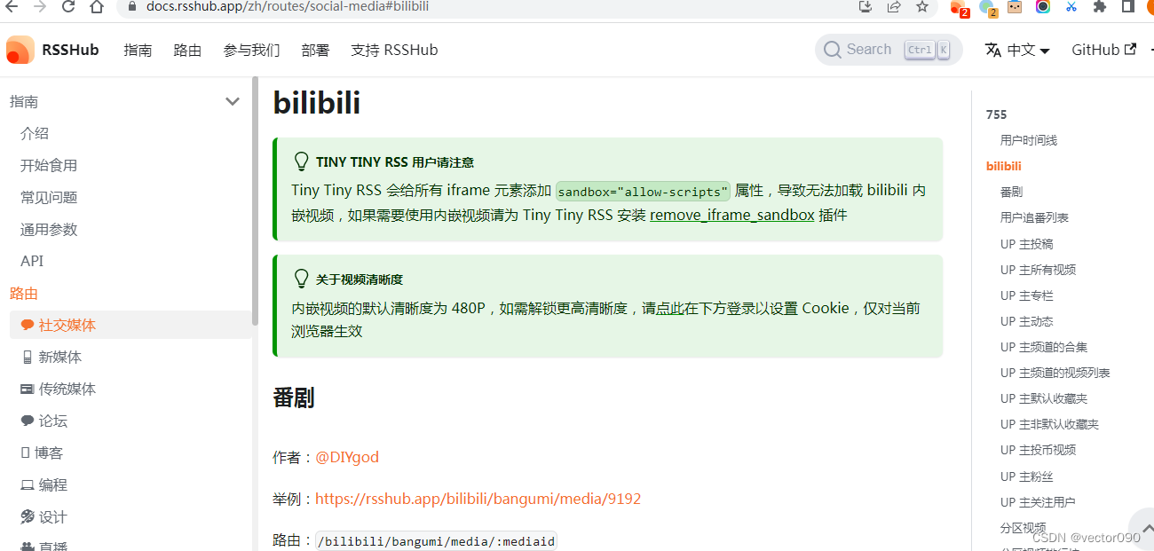
Task: Click the speech-bubble icon beside 社交媒体
Action: [x=28, y=325]
